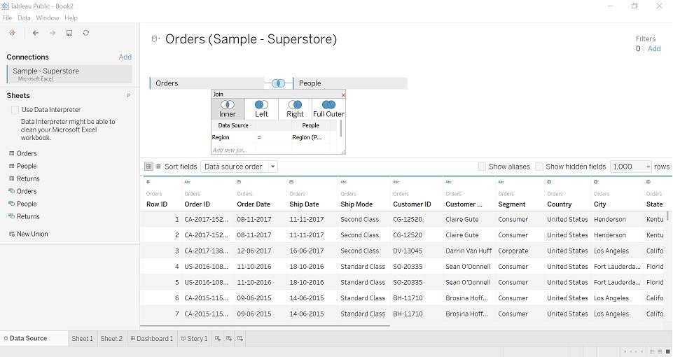Switch to the data grid preview view
Viewport: 673px width, 357px height.
coord(148,167)
